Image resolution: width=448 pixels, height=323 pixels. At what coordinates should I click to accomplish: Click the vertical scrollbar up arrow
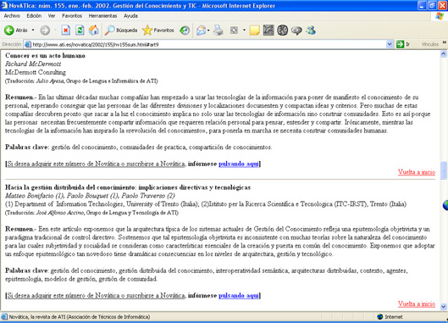[x=444, y=54]
